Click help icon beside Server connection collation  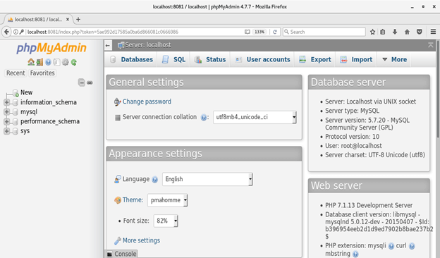point(204,118)
